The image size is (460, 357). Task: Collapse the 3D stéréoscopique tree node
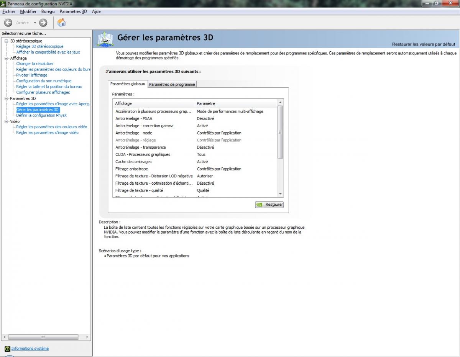click(x=6, y=41)
